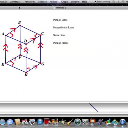
Task: Select point B on the prism
Action: coord(20,26)
